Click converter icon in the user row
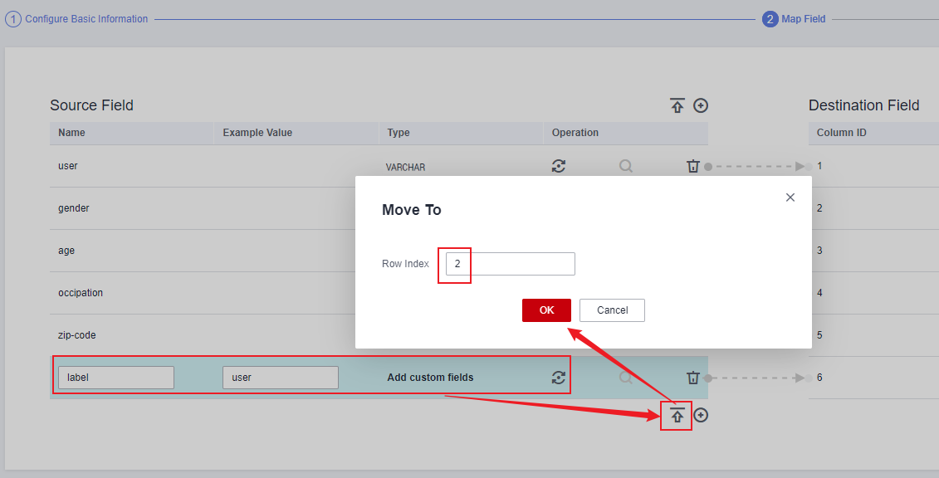939x478 pixels. (x=559, y=166)
